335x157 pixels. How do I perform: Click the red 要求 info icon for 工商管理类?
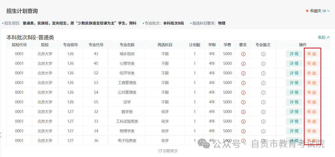pos(243,83)
